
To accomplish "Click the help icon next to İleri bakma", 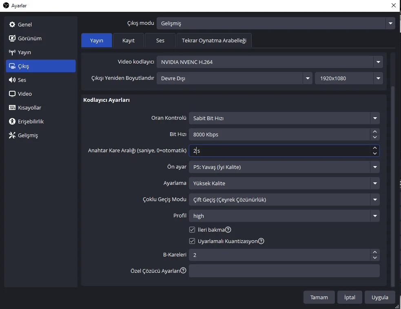I will [228, 230].
